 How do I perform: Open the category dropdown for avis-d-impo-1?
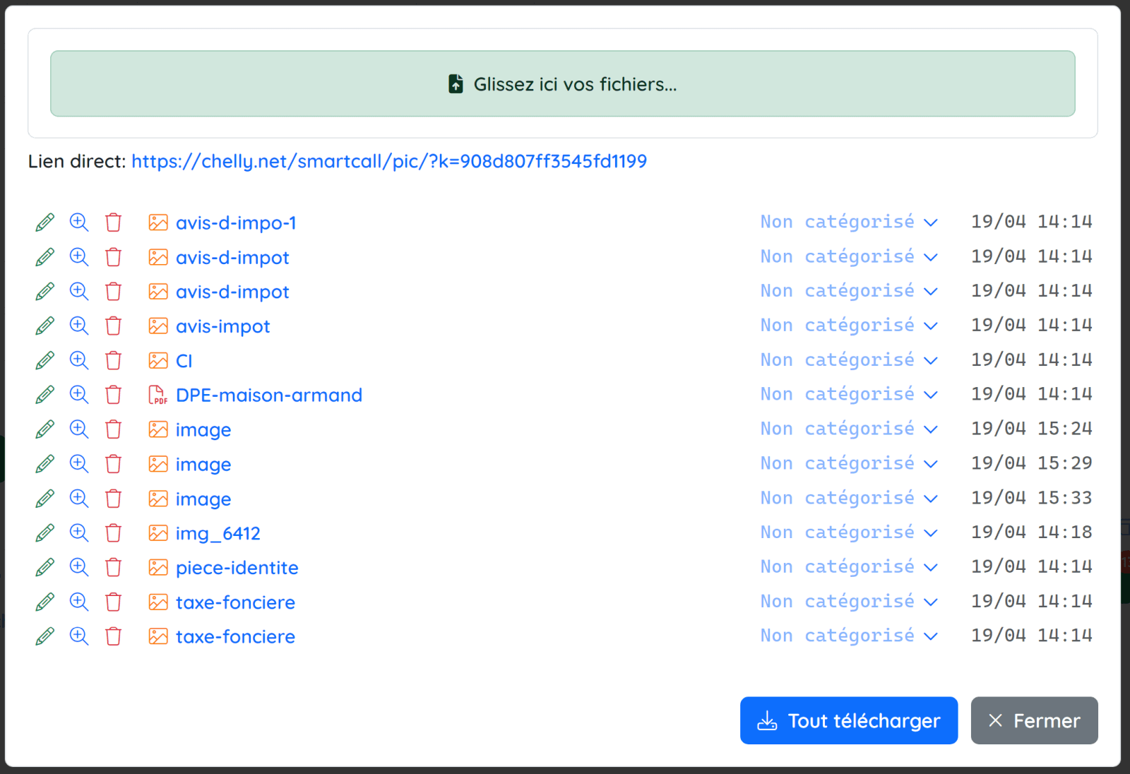848,222
